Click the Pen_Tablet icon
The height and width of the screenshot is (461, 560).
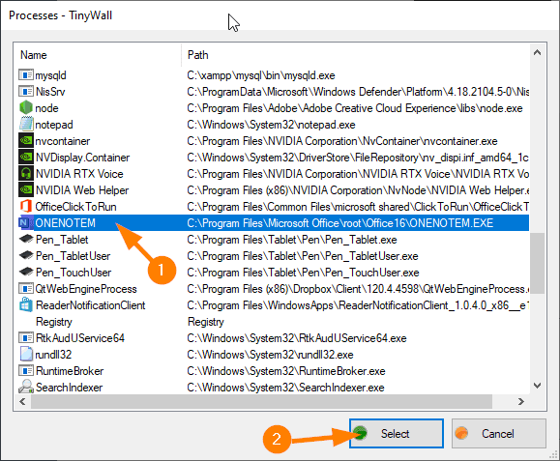[26, 239]
